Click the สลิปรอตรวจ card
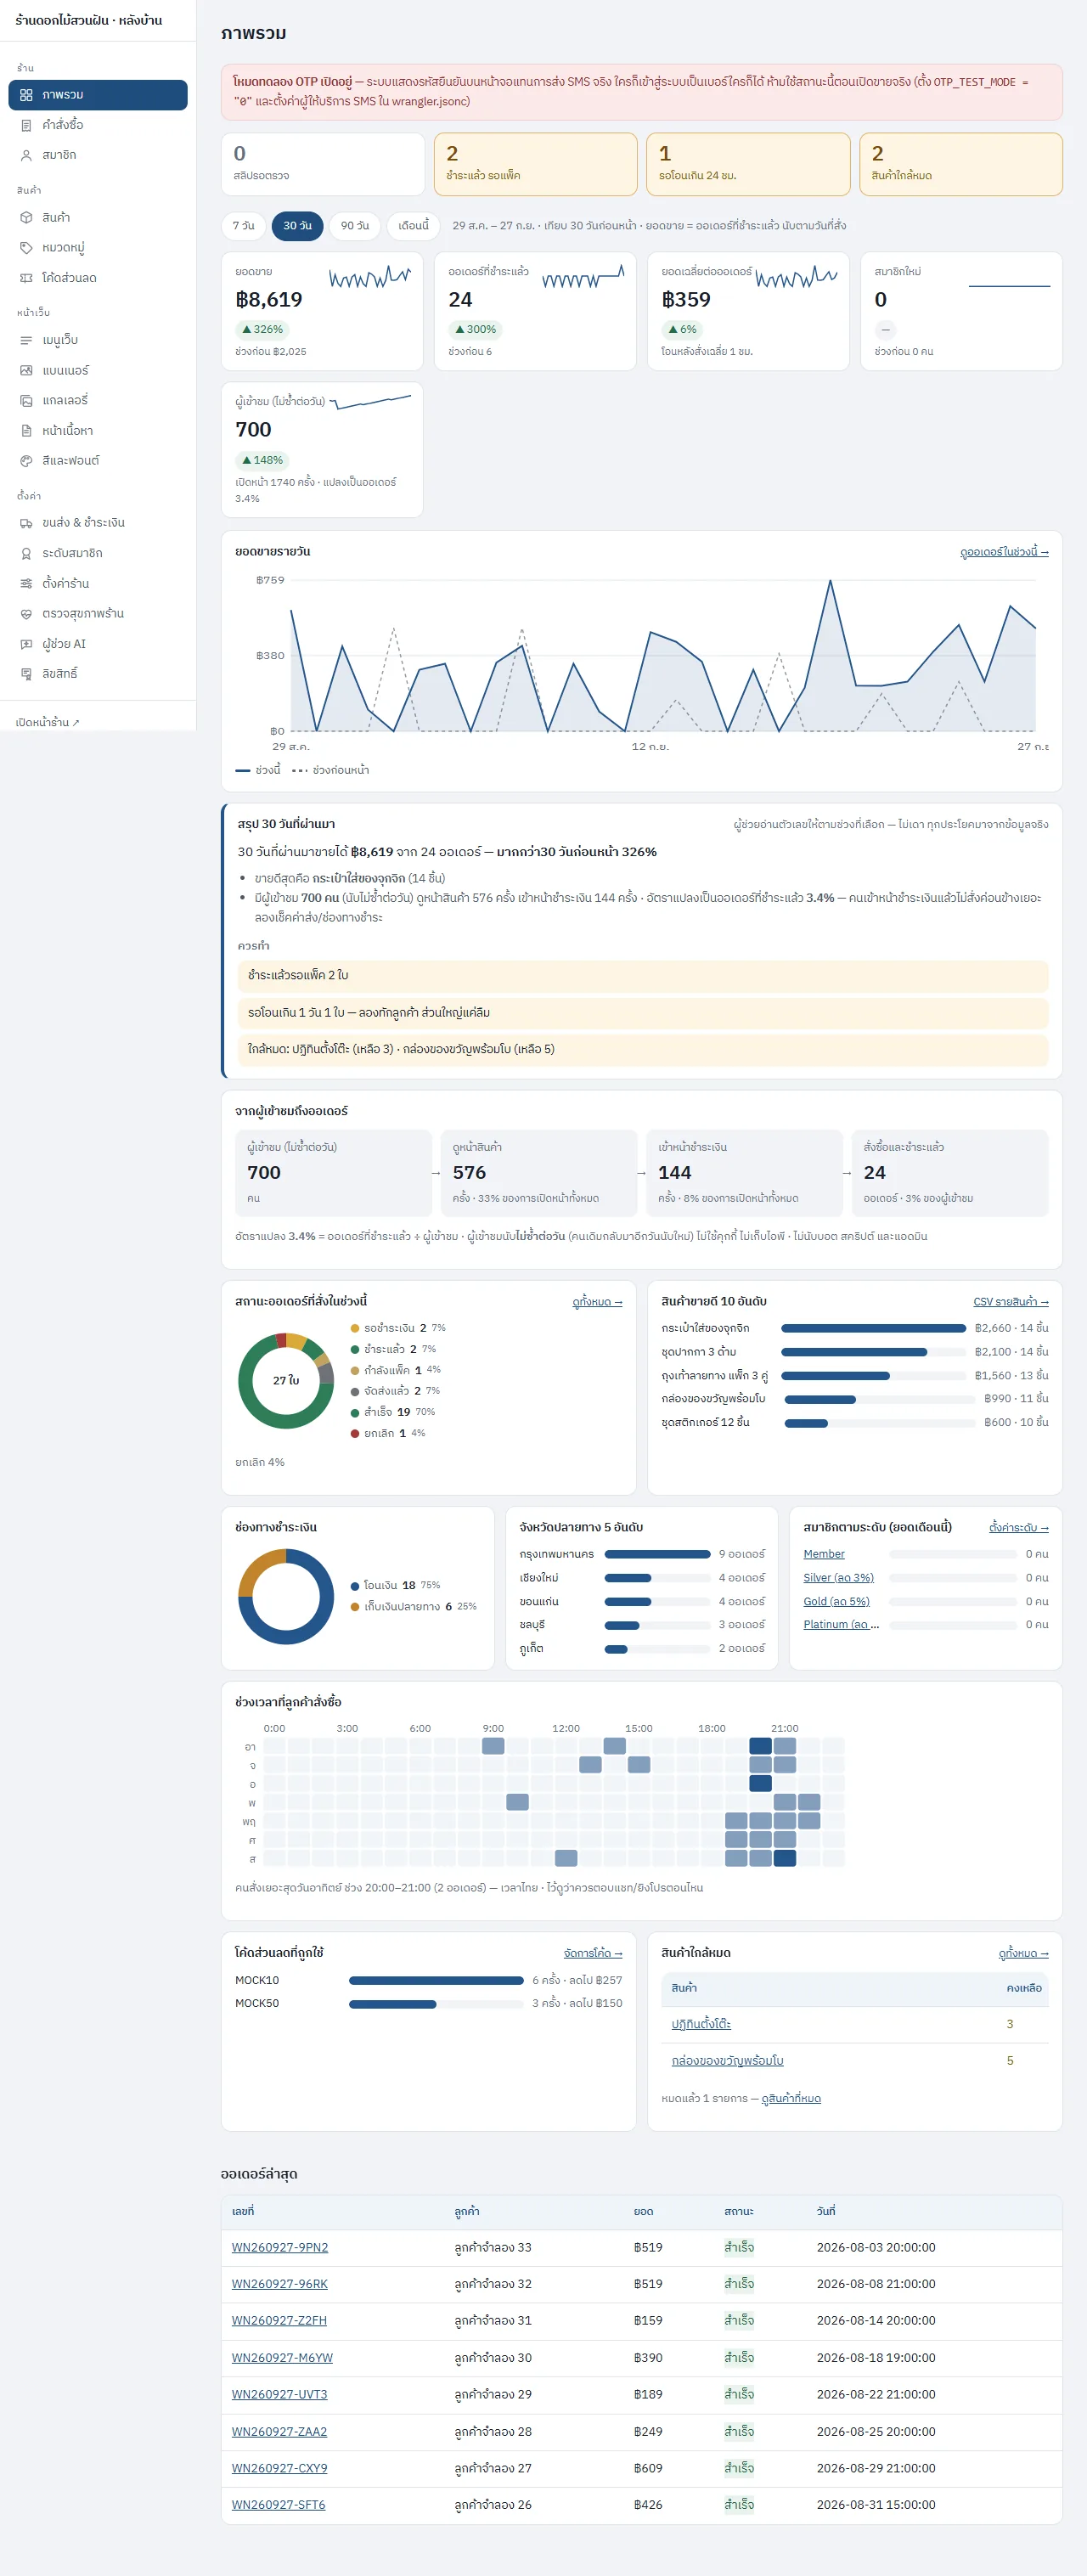Image resolution: width=1087 pixels, height=2576 pixels. point(322,164)
